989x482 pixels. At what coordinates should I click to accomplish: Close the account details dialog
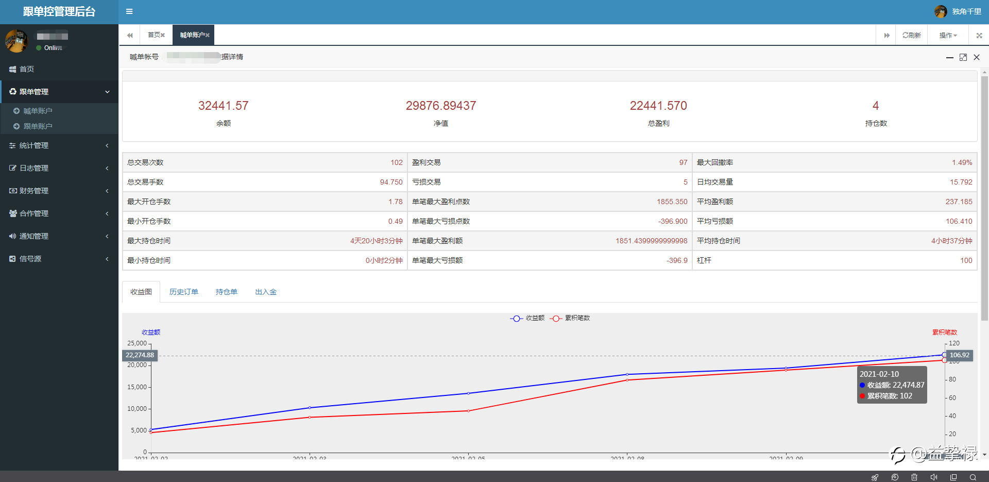977,57
